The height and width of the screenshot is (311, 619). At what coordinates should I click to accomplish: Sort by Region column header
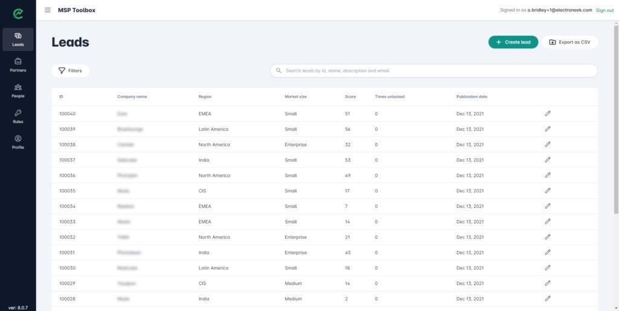click(205, 97)
